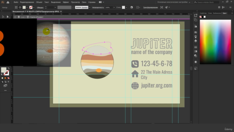Image resolution: width=234 pixels, height=132 pixels.
Task: Expand the opacity slider arrow
Action: click(x=114, y=7)
